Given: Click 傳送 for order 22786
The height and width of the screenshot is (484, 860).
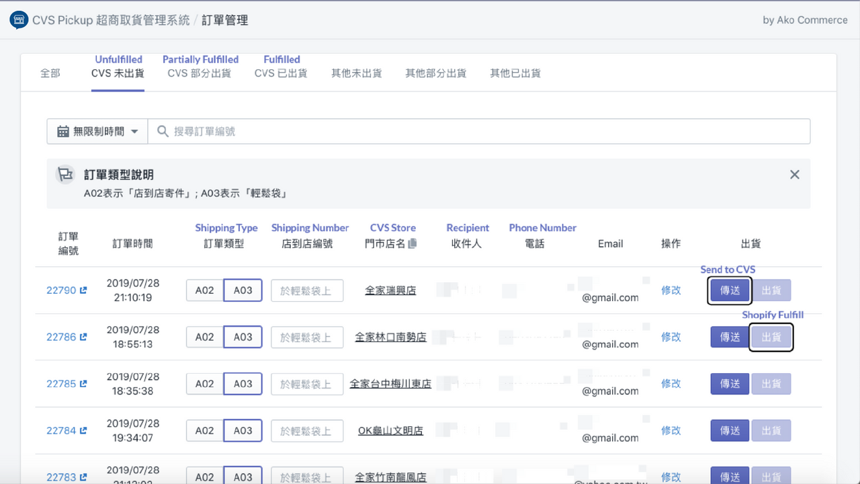Looking at the screenshot, I should [730, 337].
